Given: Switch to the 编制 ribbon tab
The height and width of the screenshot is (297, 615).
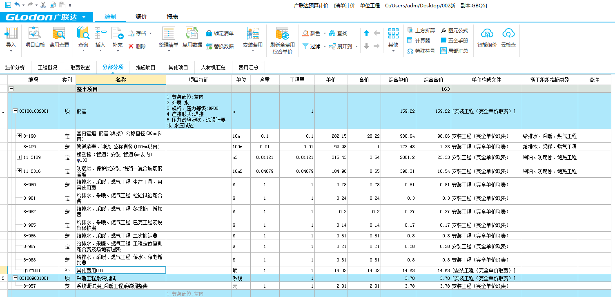Looking at the screenshot, I should coord(110,17).
